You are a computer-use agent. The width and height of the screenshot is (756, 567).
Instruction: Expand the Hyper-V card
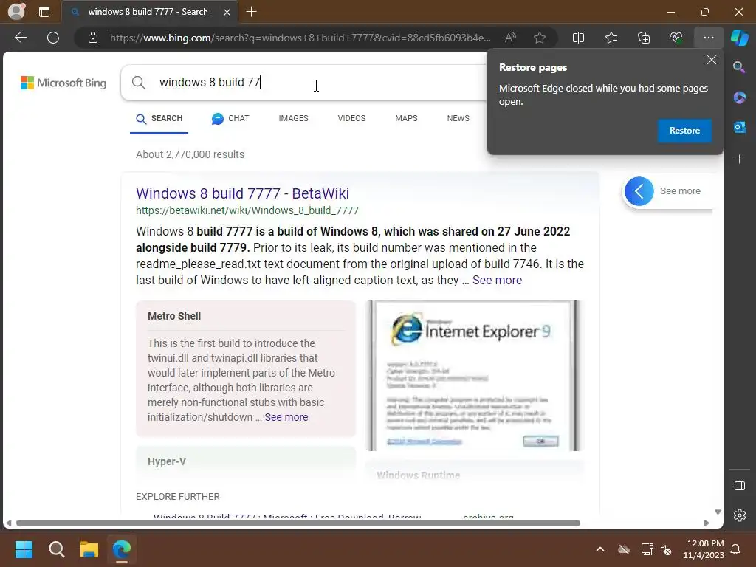pyautogui.click(x=245, y=462)
